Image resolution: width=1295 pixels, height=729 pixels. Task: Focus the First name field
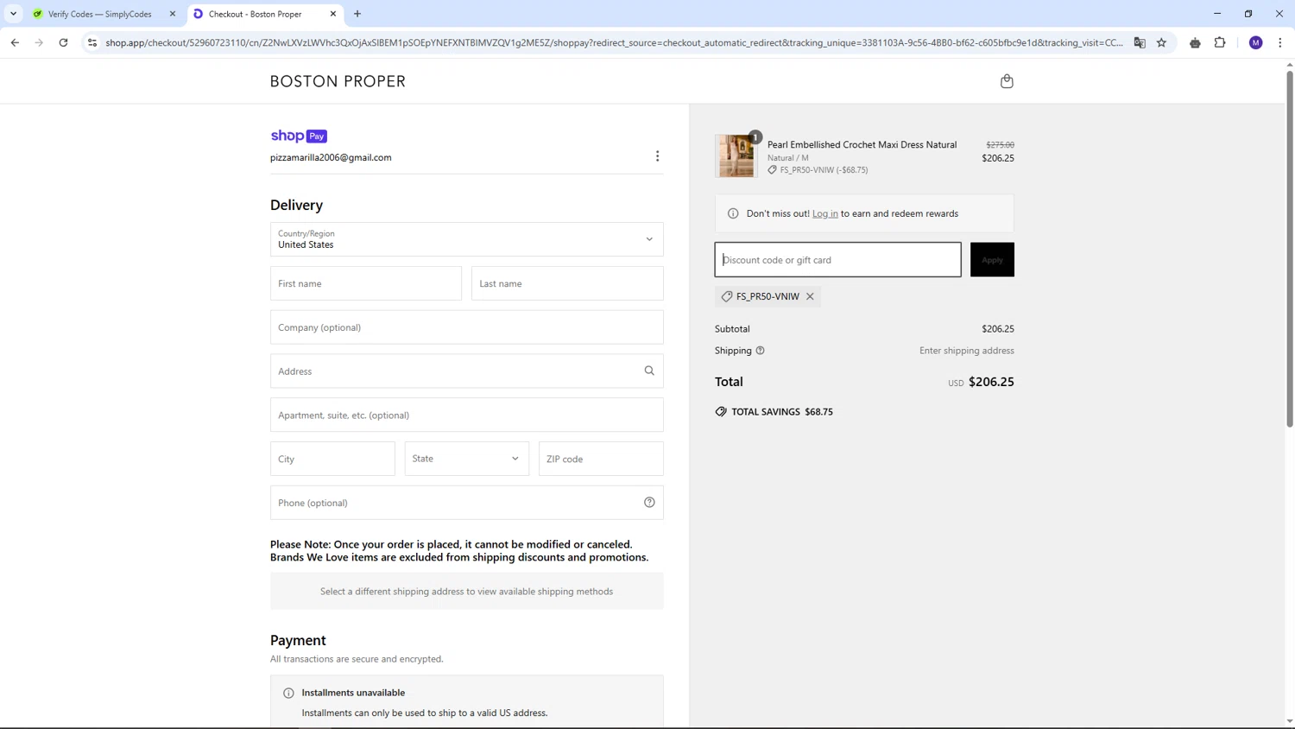pos(366,283)
